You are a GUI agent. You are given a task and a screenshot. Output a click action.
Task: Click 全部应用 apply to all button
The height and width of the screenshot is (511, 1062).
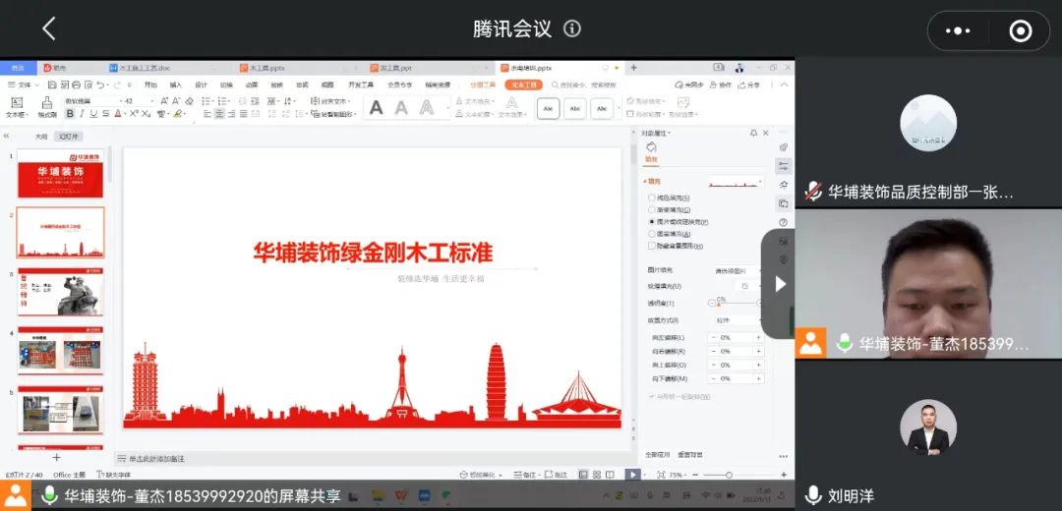[657, 455]
